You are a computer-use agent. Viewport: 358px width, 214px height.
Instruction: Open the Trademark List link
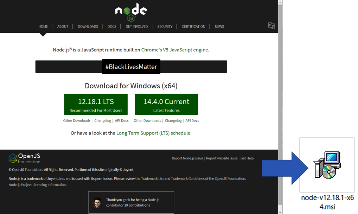152,178
